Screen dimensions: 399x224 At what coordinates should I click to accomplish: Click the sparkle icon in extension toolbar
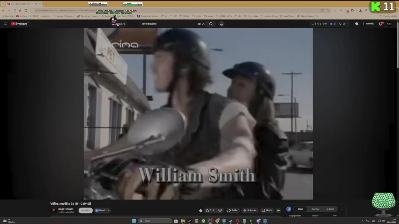347,24
